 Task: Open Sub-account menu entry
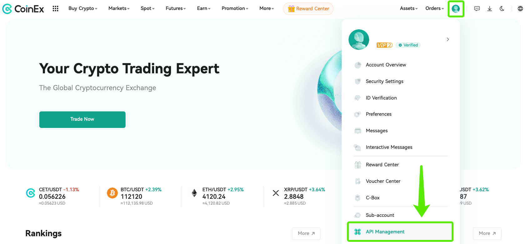pyautogui.click(x=380, y=215)
